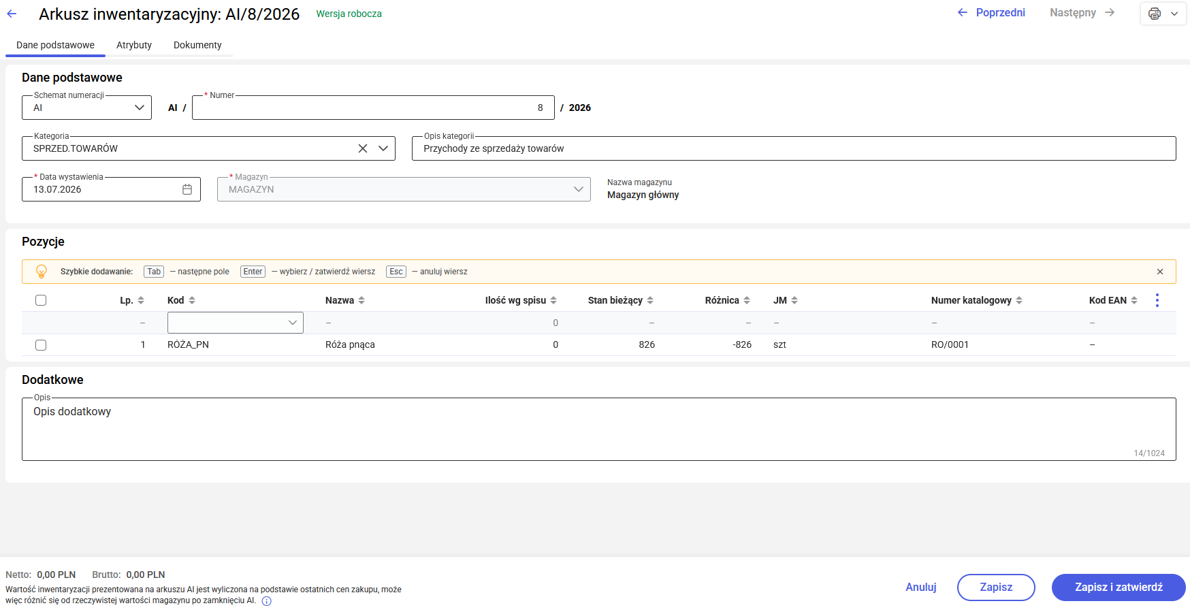Viewport: 1190px width, 612px height.
Task: Click the RÓŻA_PN code cell
Action: click(x=188, y=345)
